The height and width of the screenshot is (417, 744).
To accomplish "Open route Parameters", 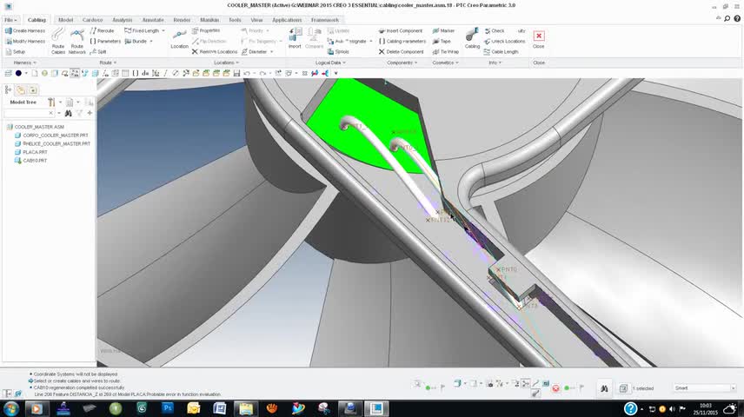I will click(105, 42).
